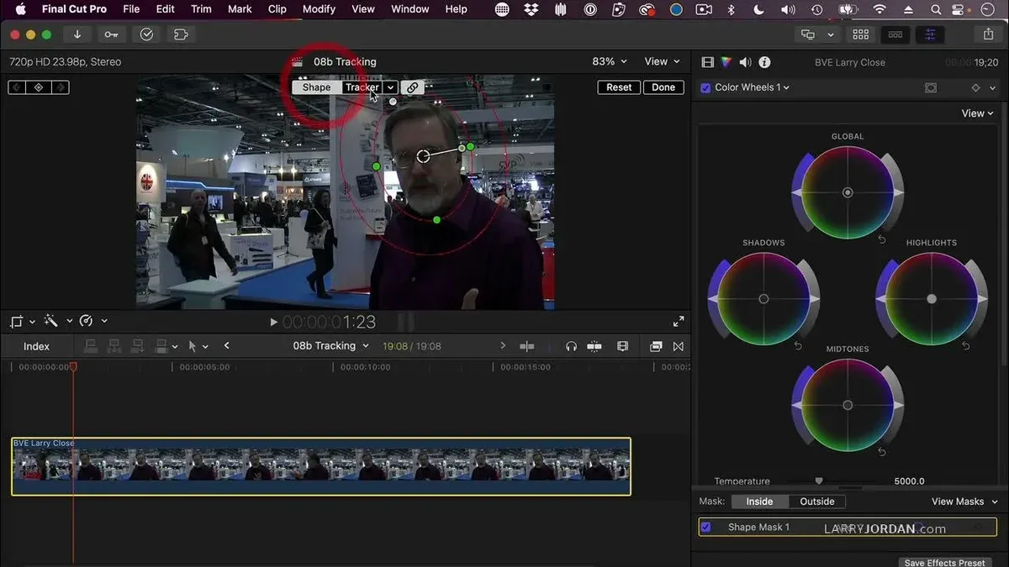
Task: Switch mask mode to Tracker
Action: [x=362, y=87]
